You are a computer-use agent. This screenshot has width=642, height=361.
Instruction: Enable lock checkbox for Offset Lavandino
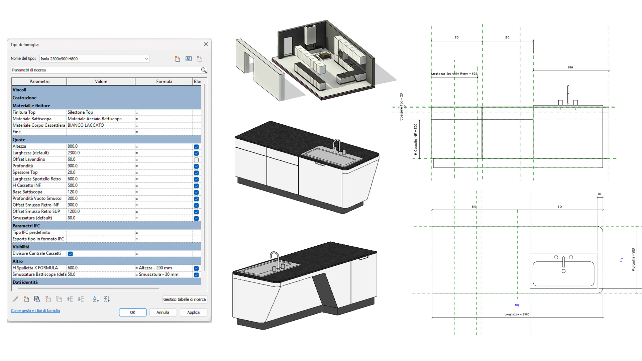(196, 160)
